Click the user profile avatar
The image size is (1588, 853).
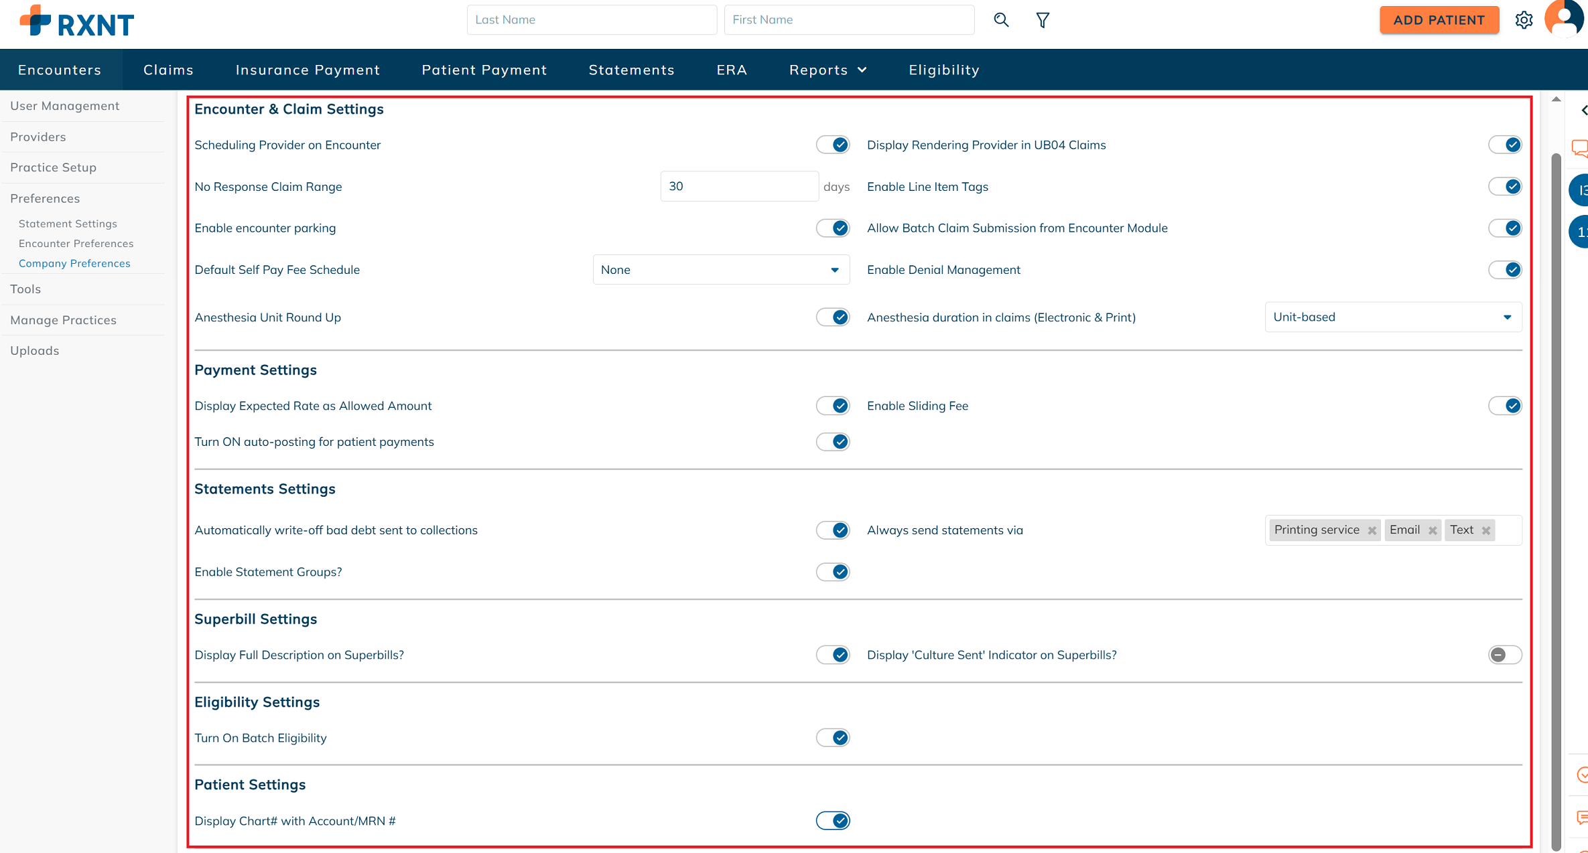pos(1564,19)
